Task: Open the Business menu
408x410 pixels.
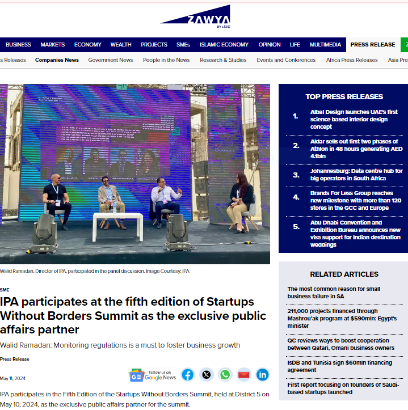Action: (18, 45)
